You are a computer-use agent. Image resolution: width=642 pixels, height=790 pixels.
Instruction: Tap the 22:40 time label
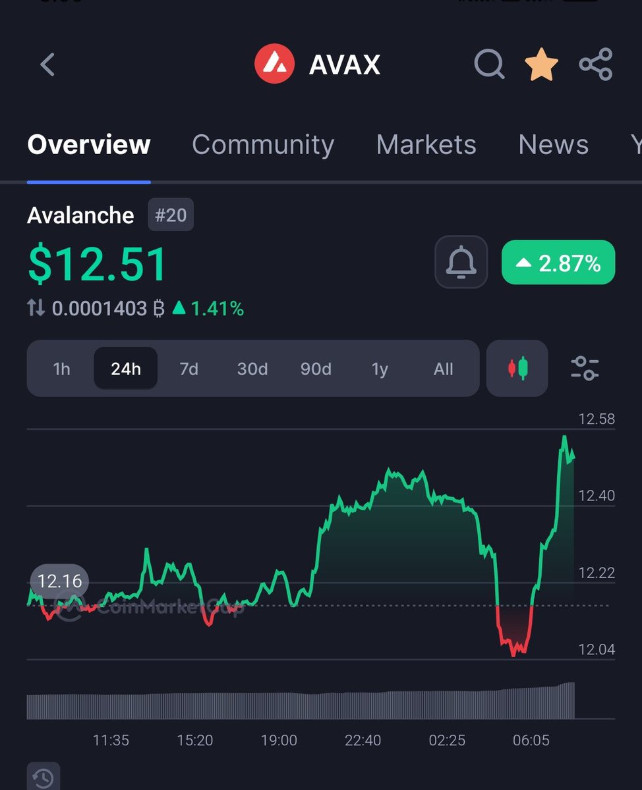(363, 740)
